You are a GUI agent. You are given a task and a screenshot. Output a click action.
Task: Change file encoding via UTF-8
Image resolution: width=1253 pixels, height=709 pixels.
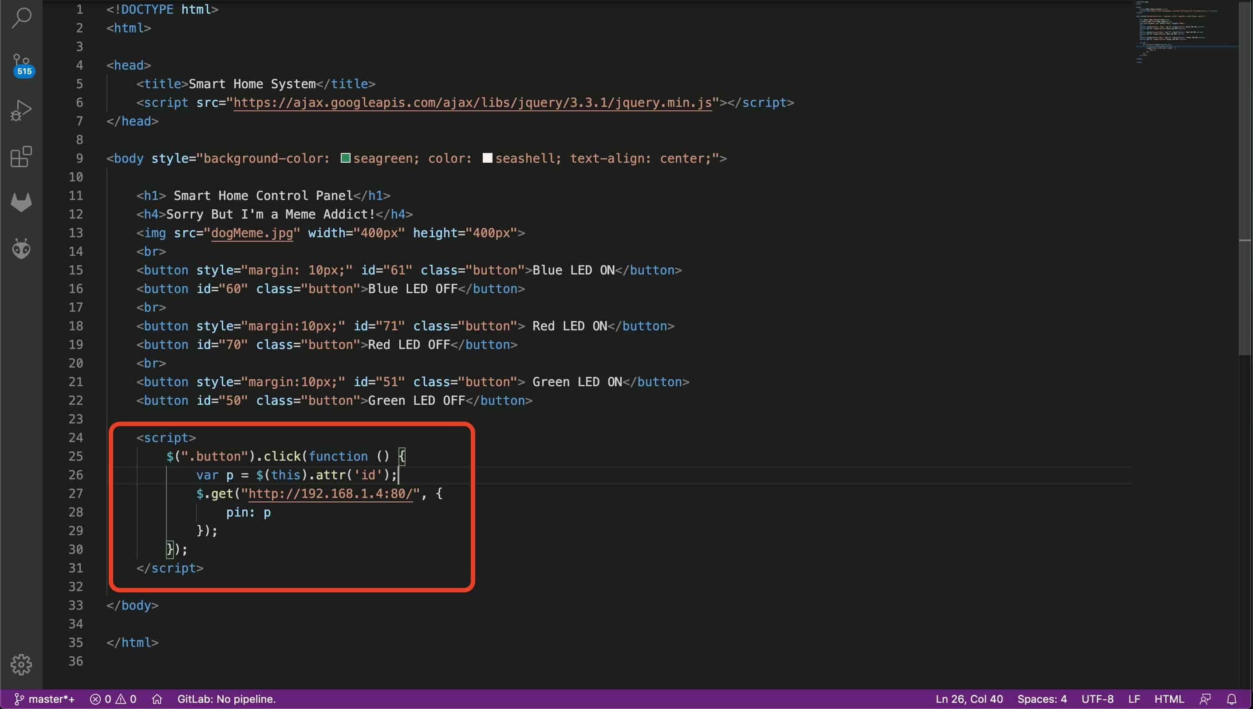point(1097,699)
